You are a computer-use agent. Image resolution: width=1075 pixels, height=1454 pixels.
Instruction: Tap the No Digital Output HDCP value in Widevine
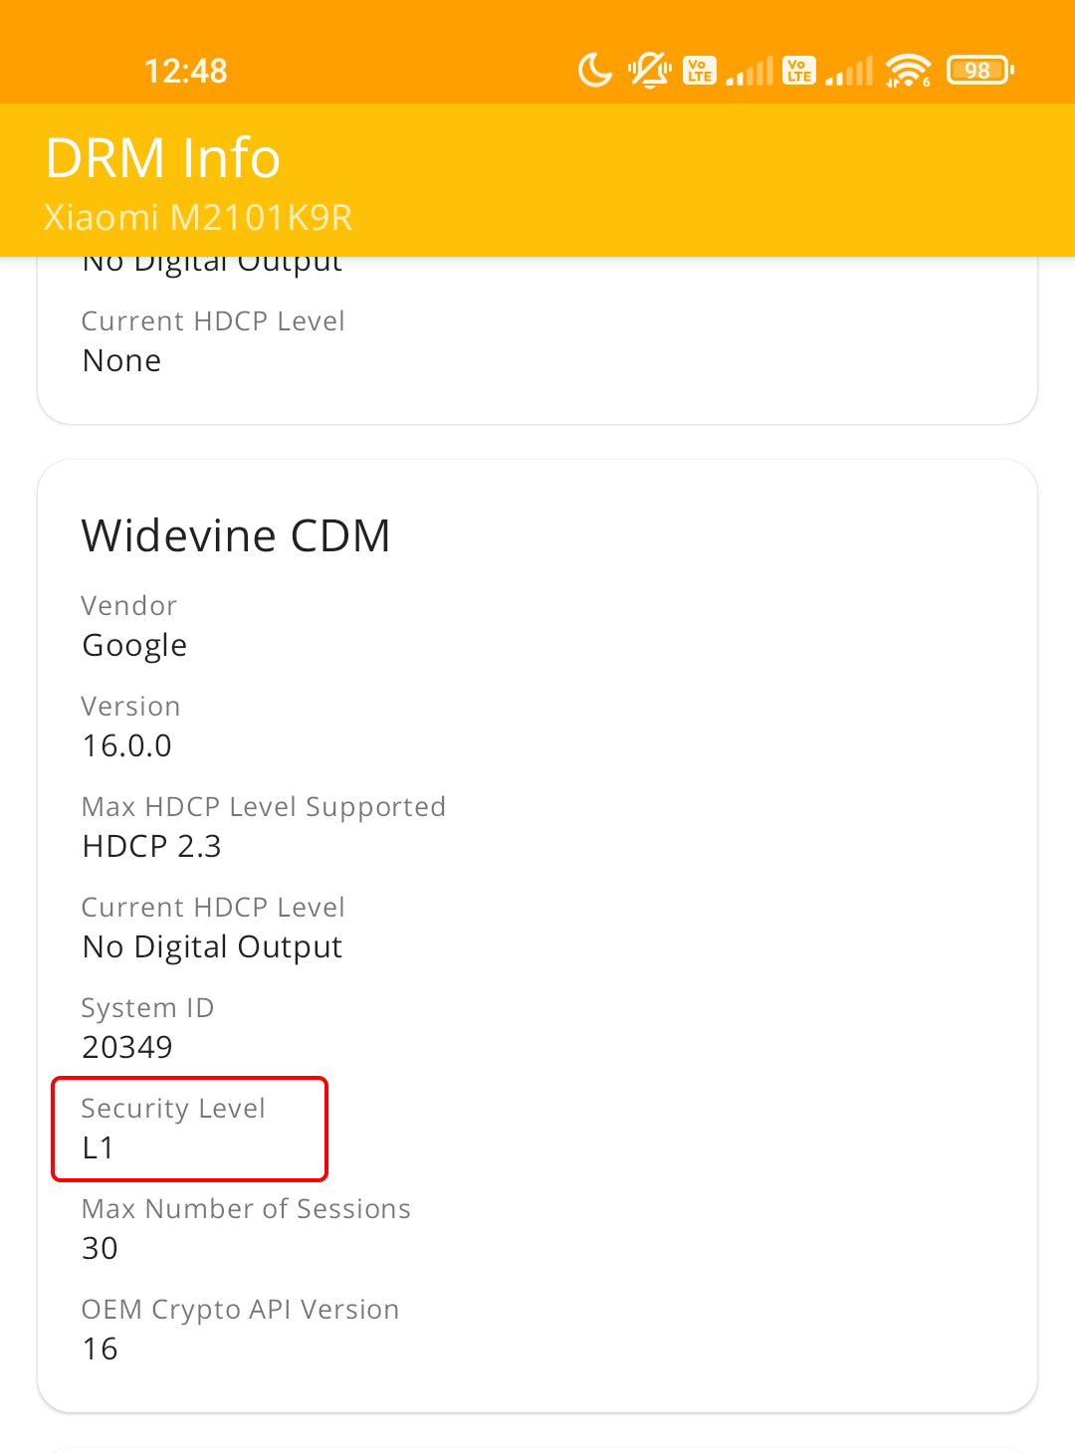click(212, 947)
